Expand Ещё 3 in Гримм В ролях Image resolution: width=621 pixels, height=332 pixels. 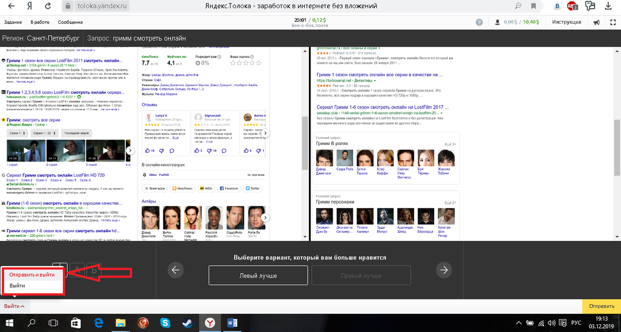tap(450, 144)
